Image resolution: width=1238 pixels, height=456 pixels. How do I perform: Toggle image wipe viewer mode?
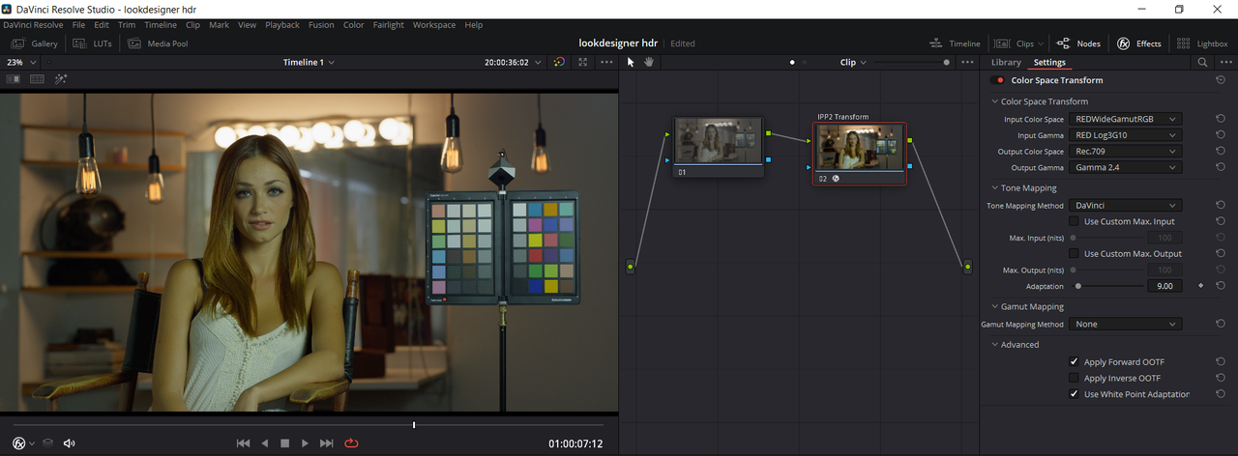[14, 79]
